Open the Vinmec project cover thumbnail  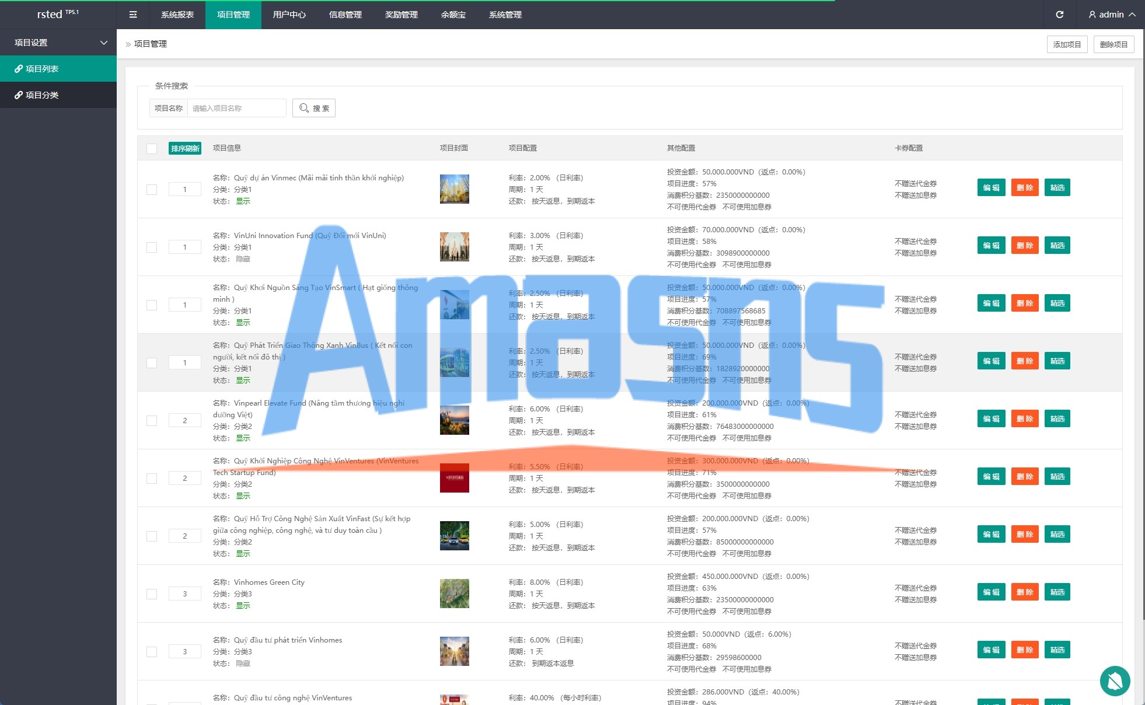(454, 189)
